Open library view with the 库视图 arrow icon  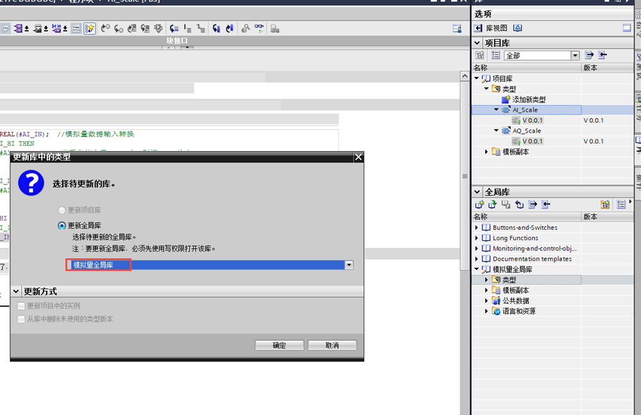478,28
